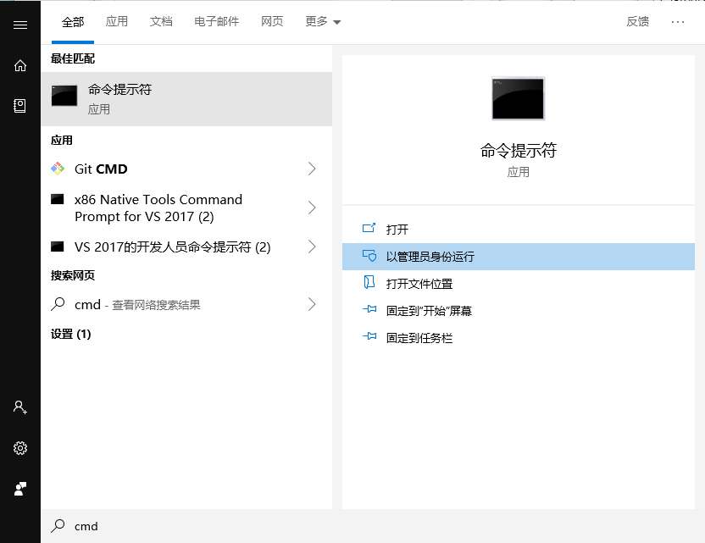Screen dimensions: 705x543
Task: Click the search box magnifier icon
Action: click(x=58, y=525)
